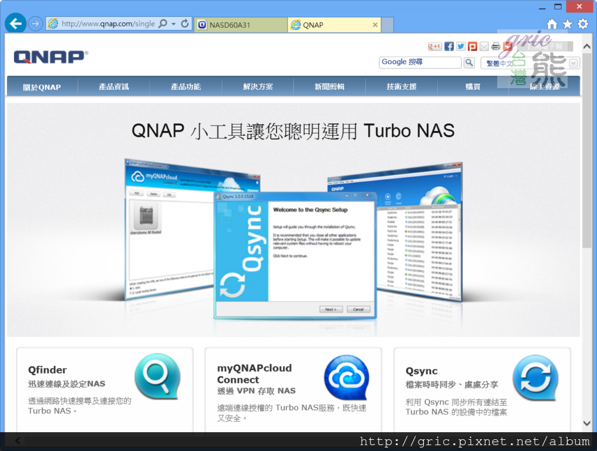Viewport: 597px width, 451px height.
Task: Click the Qfinder magnifier bubble icon
Action: [158, 376]
